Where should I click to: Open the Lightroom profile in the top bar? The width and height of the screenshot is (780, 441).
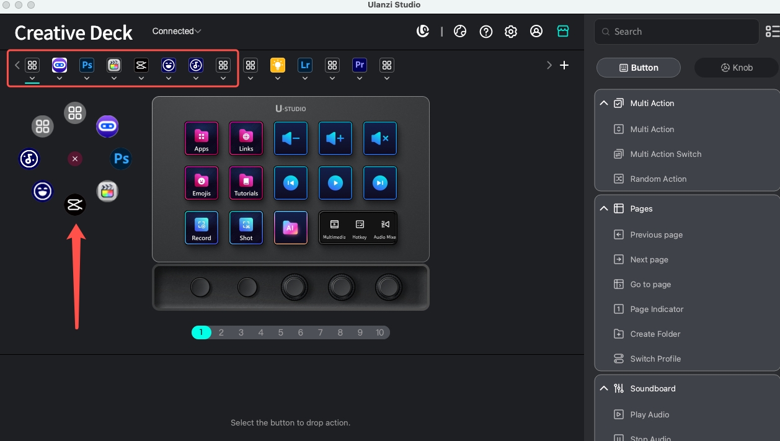click(305, 65)
